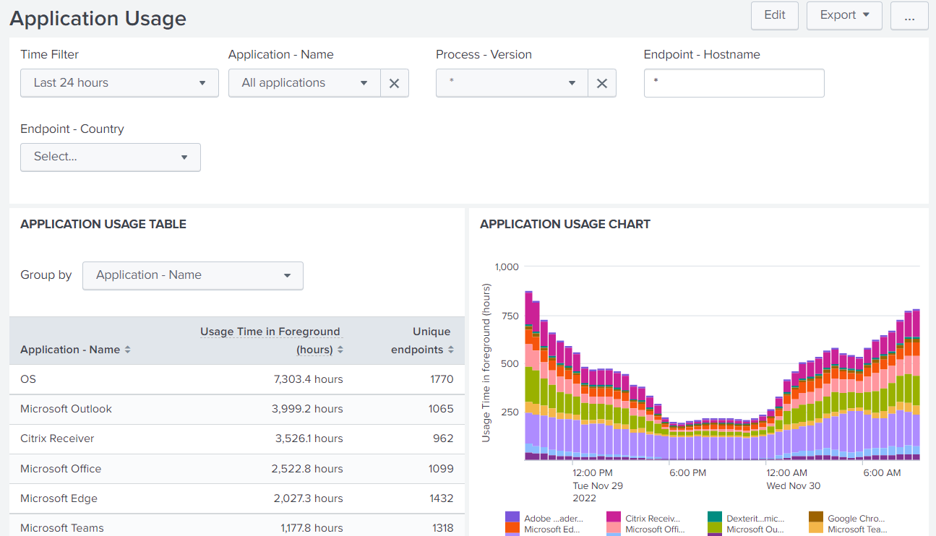Click the Edit button
The width and height of the screenshot is (936, 536).
pos(775,15)
